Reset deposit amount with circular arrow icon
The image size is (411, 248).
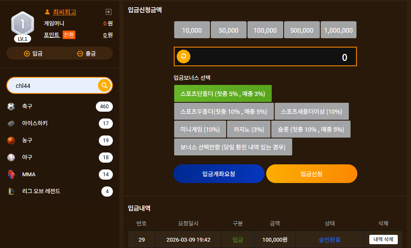(184, 56)
